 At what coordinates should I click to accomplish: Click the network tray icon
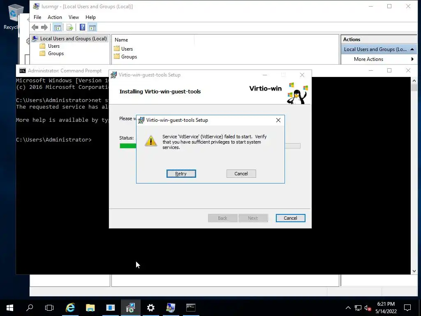(358, 308)
